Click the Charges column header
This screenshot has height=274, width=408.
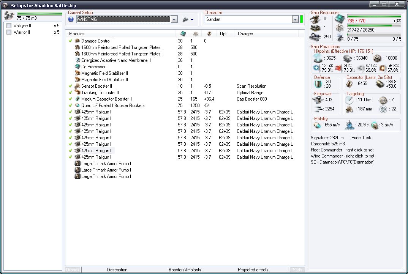click(x=245, y=34)
